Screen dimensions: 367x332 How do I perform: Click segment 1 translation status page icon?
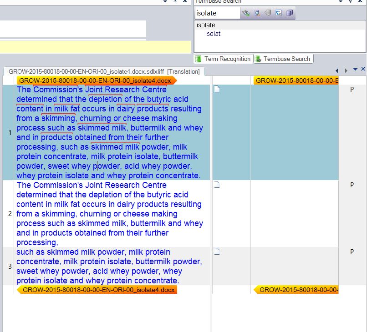(x=217, y=90)
